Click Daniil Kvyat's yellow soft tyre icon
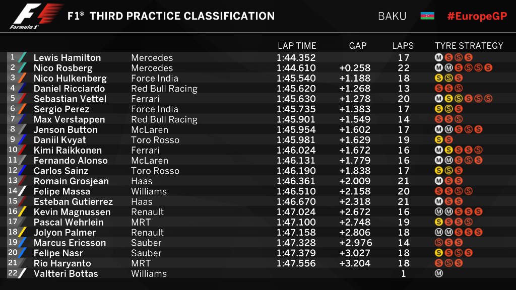 pyautogui.click(x=439, y=140)
